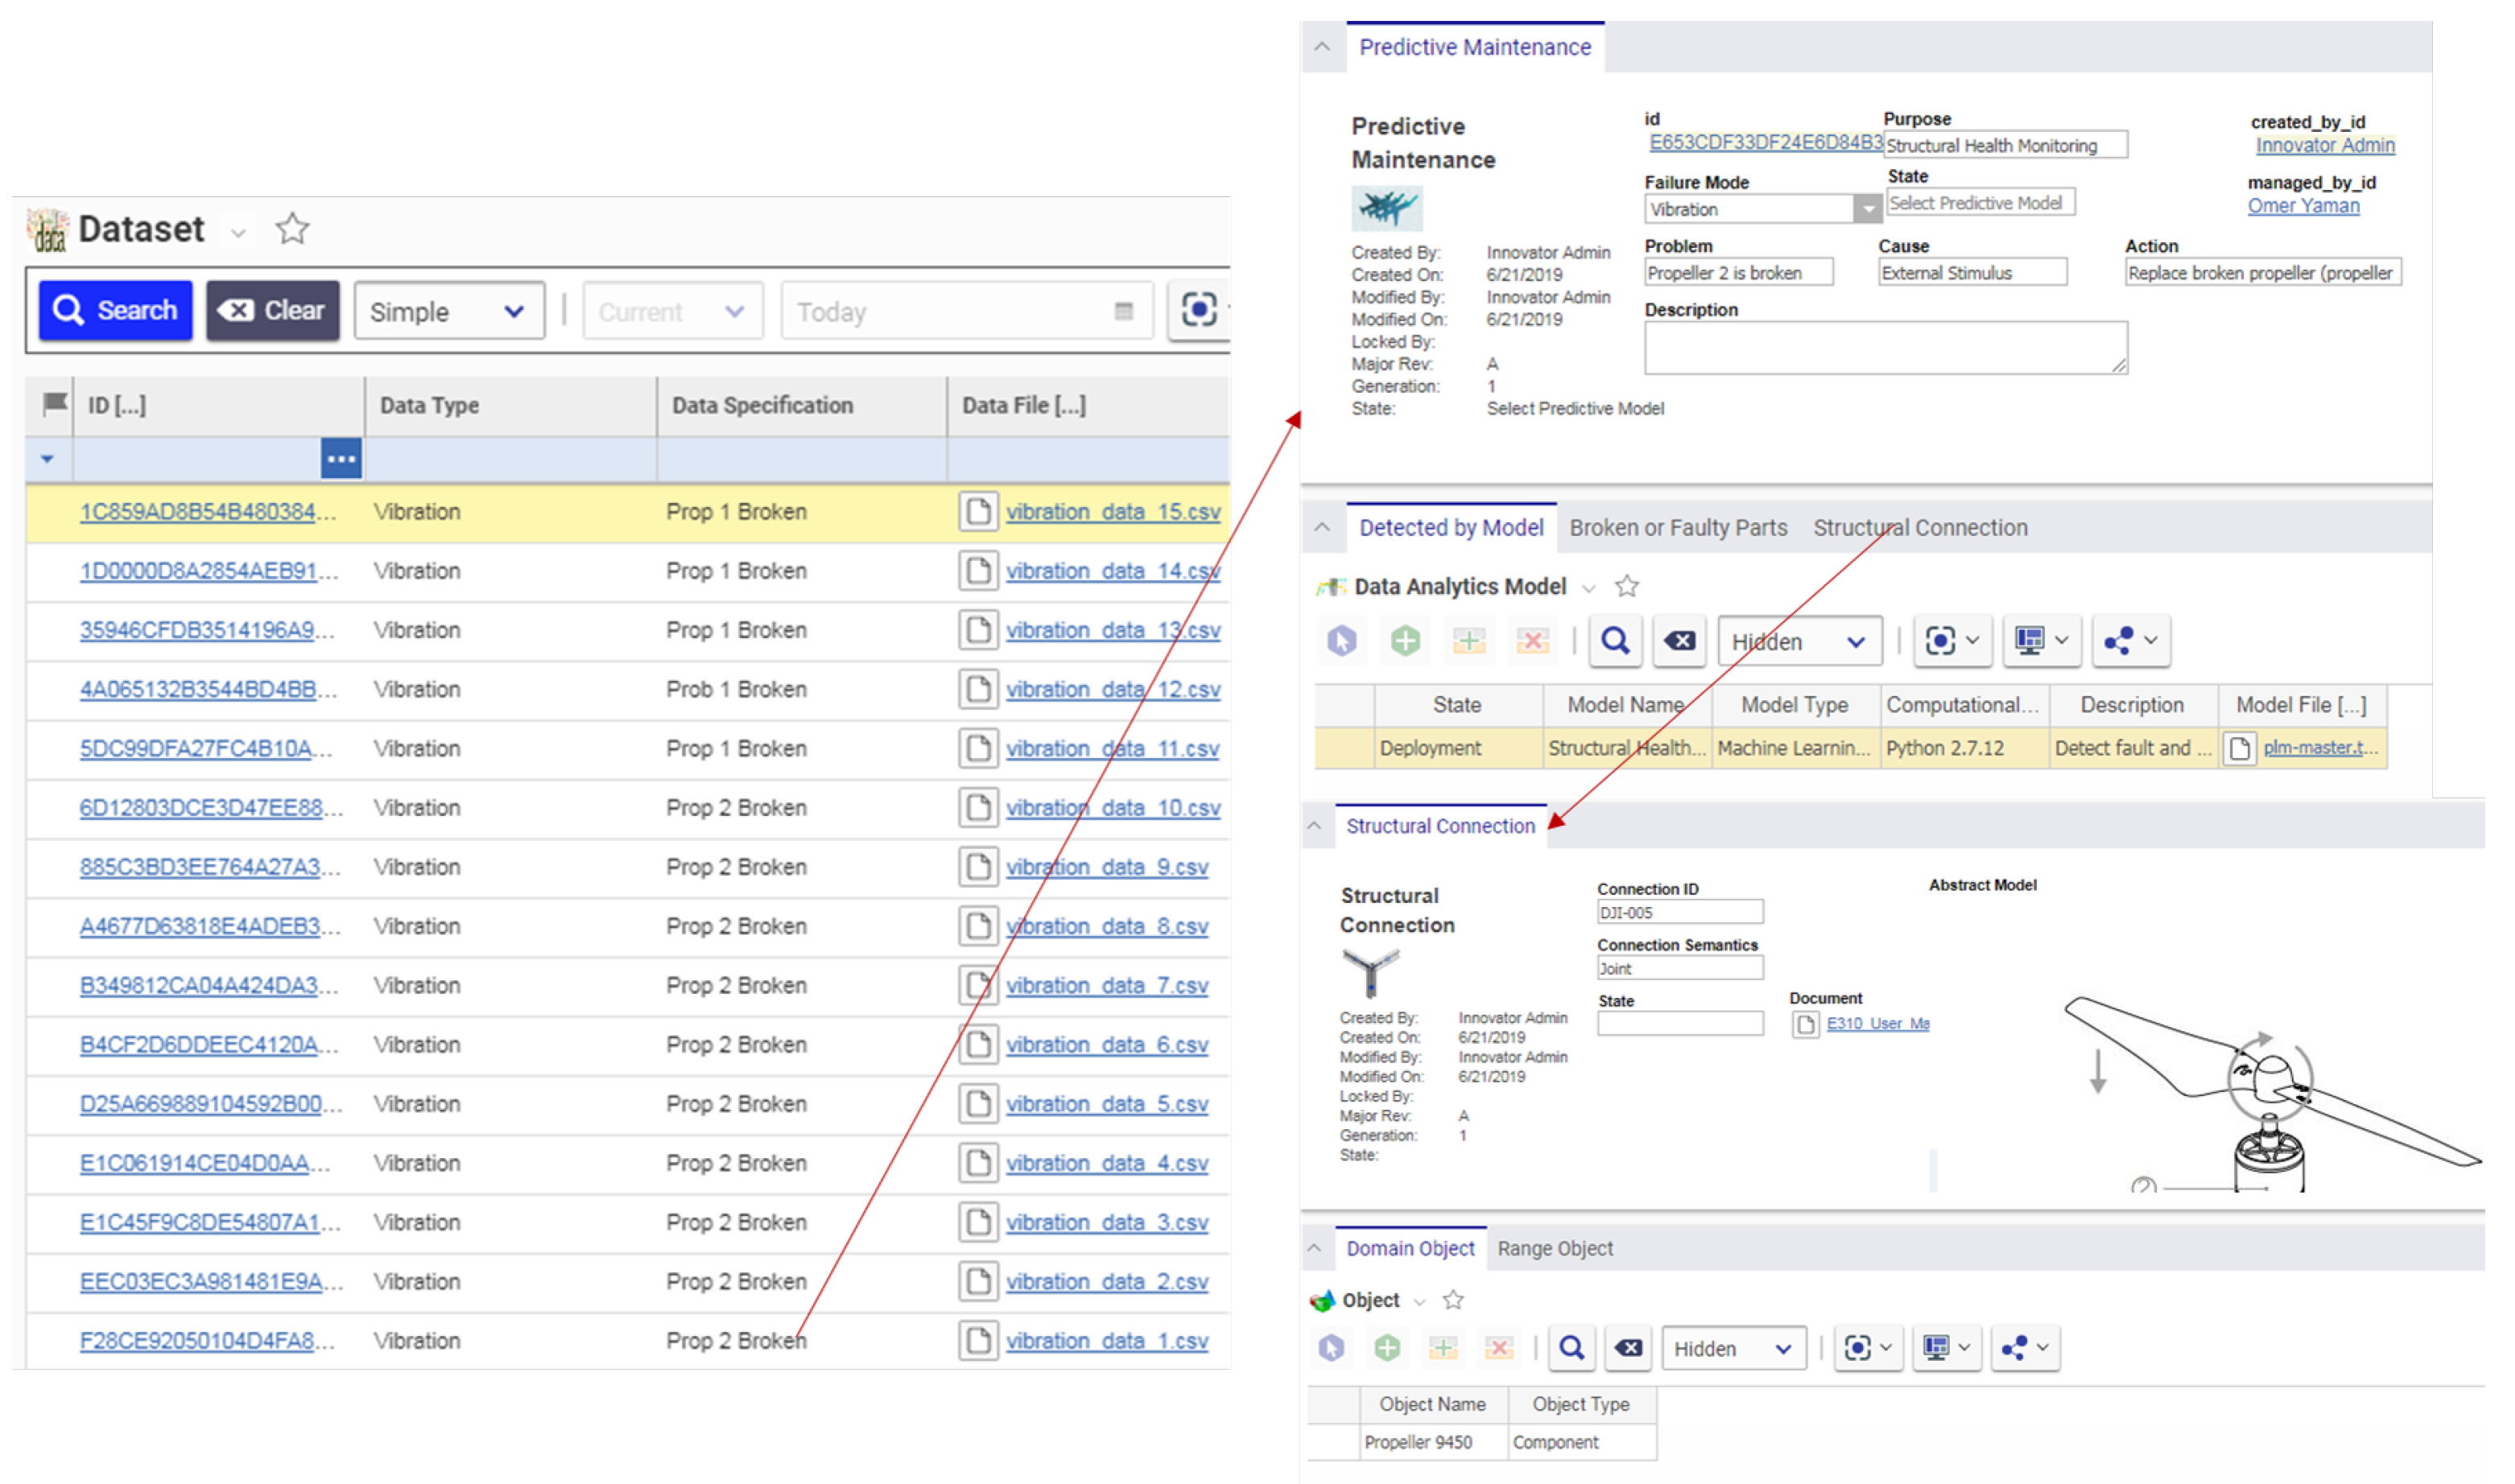Viewport: 2515px width, 1484px height.
Task: Click the Dataset favorite star icon
Action: pos(292,229)
